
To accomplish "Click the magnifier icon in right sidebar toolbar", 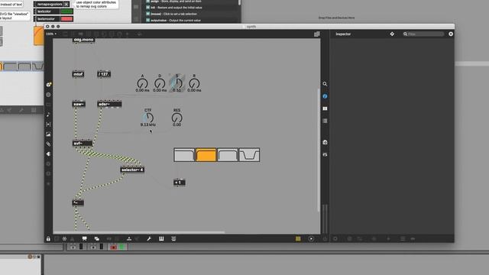I will [325, 84].
